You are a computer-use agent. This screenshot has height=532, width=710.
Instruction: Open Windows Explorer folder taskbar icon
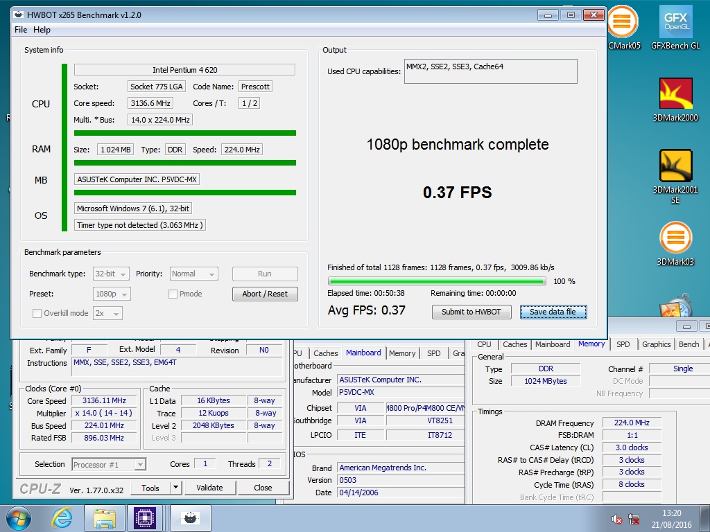point(105,518)
